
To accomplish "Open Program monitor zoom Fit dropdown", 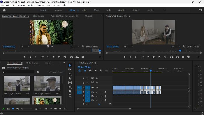I will tap(129, 47).
